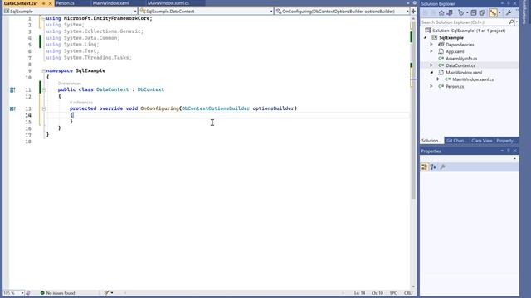
Task: Switch to Person.cs editor tab
Action: (65, 3)
